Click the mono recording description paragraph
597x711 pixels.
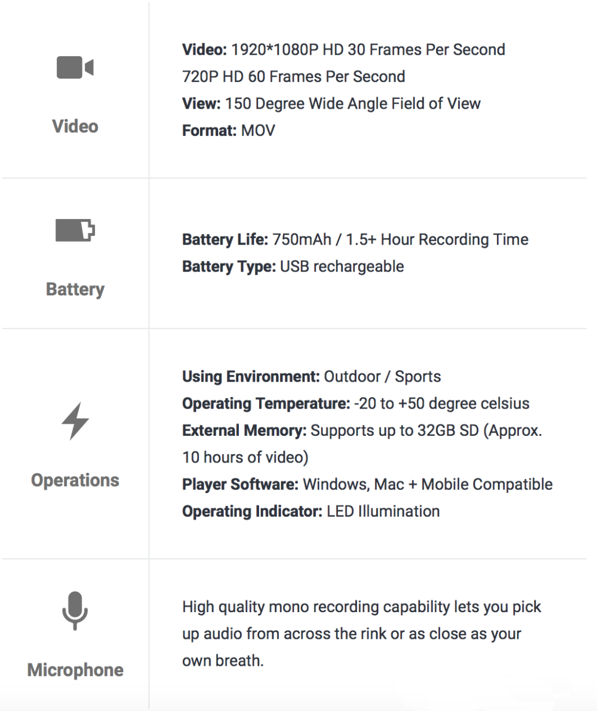[x=362, y=634]
